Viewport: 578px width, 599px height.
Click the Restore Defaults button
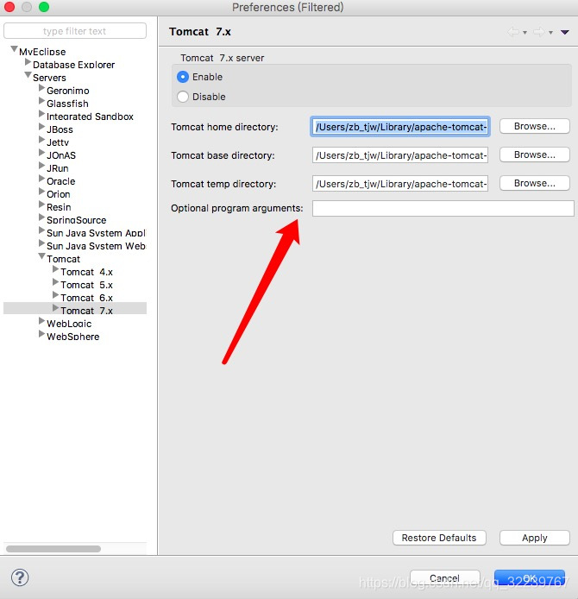click(x=439, y=538)
